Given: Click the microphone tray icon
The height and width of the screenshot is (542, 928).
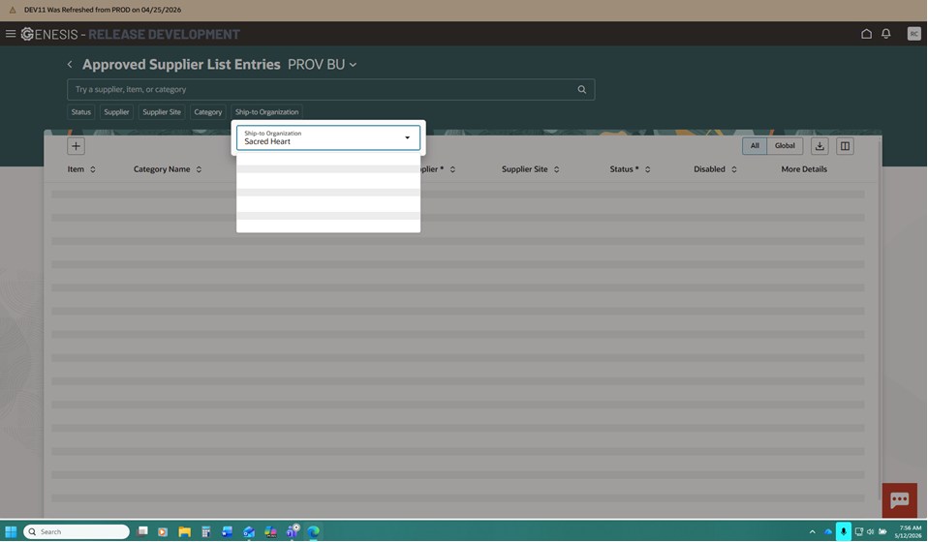Looking at the screenshot, I should pos(844,532).
